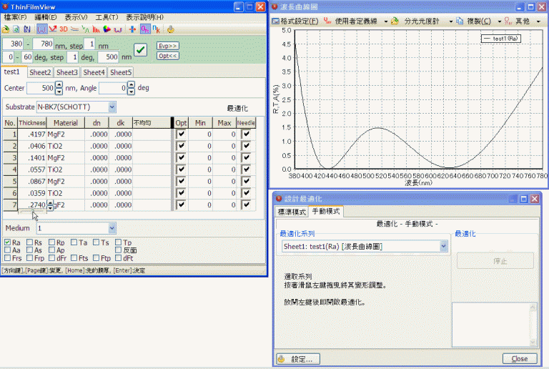Screen dimensions: 549x369
Task: Click the nk material data icon
Action: click(x=156, y=29)
